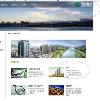The width and height of the screenshot is (100, 101).
Task: Click the 国际业务 description paragraph text
Action: pyautogui.click(x=74, y=92)
